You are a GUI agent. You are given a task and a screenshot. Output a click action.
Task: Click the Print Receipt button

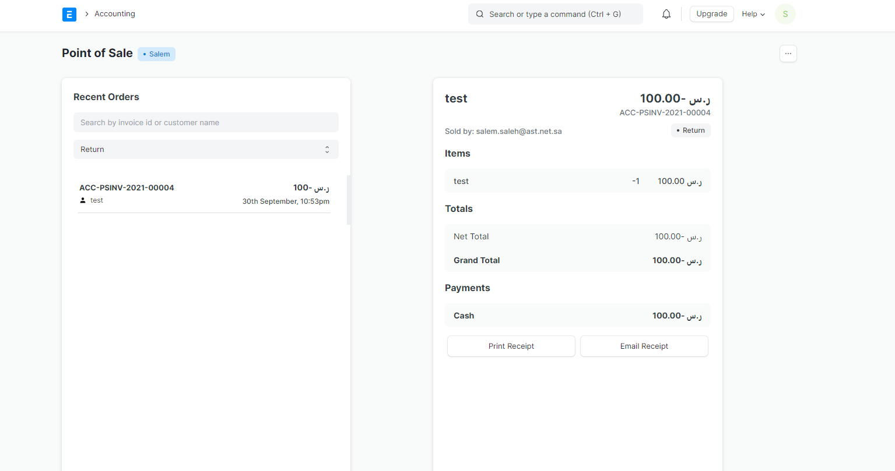tap(511, 346)
